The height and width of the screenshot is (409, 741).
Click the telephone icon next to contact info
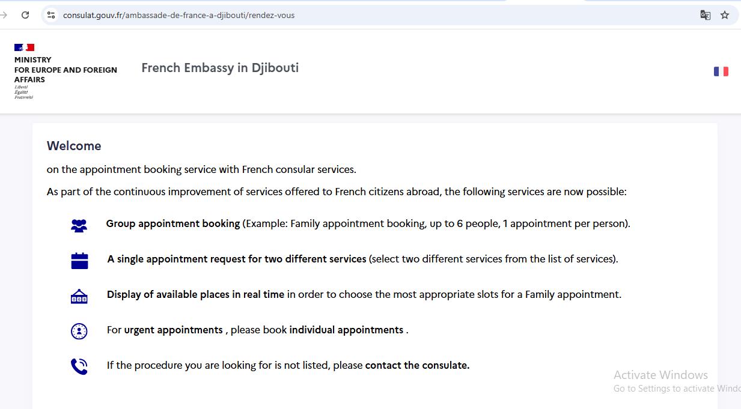tap(79, 366)
